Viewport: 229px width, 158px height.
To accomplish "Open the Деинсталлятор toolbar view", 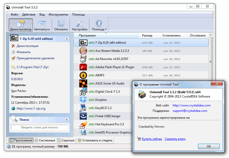I will tap(20, 25).
